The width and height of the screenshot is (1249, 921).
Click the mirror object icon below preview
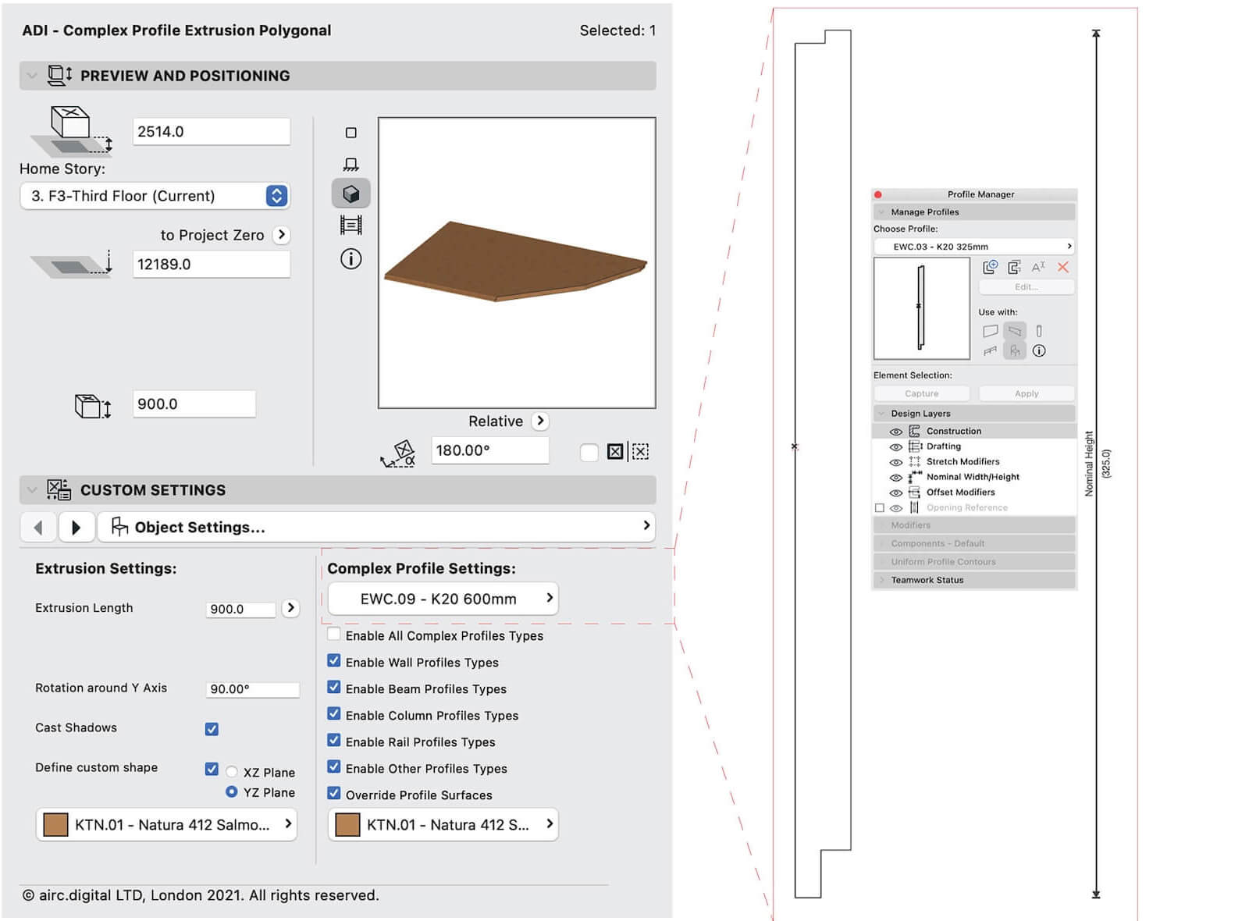615,451
